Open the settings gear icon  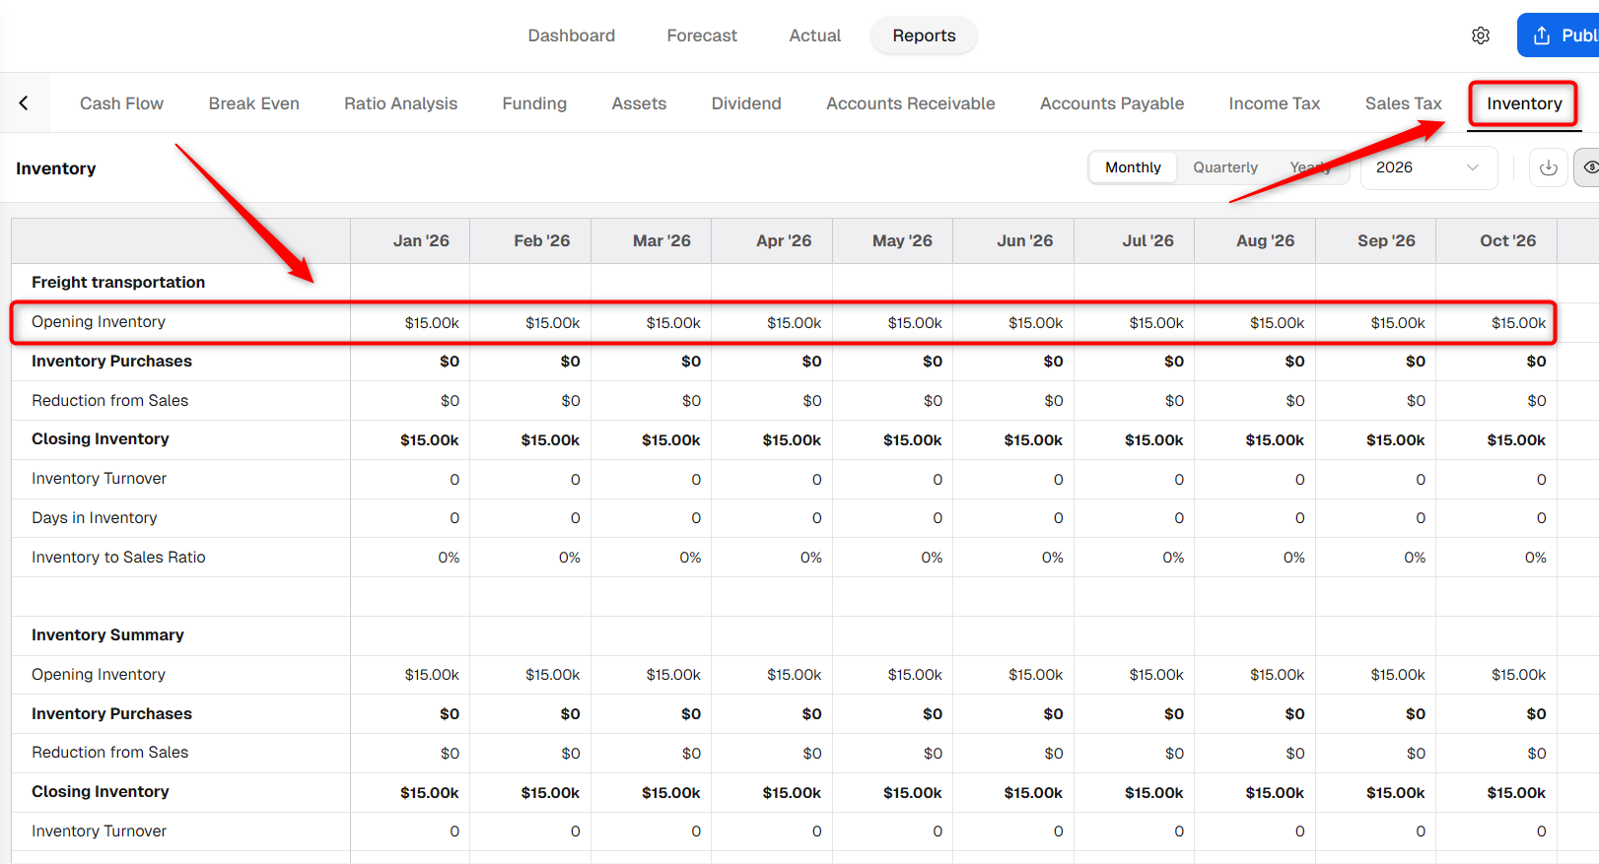coord(1481,35)
